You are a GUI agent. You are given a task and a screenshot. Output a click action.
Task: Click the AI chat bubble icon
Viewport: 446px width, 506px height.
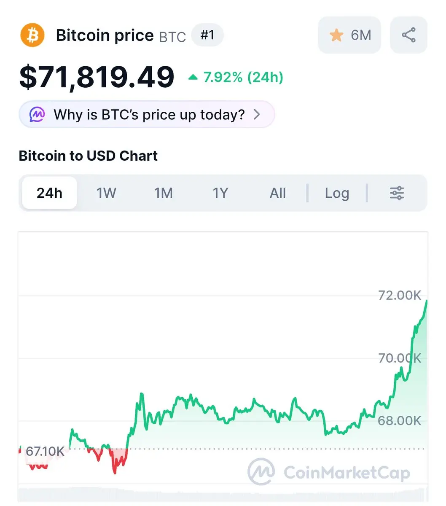click(x=37, y=114)
